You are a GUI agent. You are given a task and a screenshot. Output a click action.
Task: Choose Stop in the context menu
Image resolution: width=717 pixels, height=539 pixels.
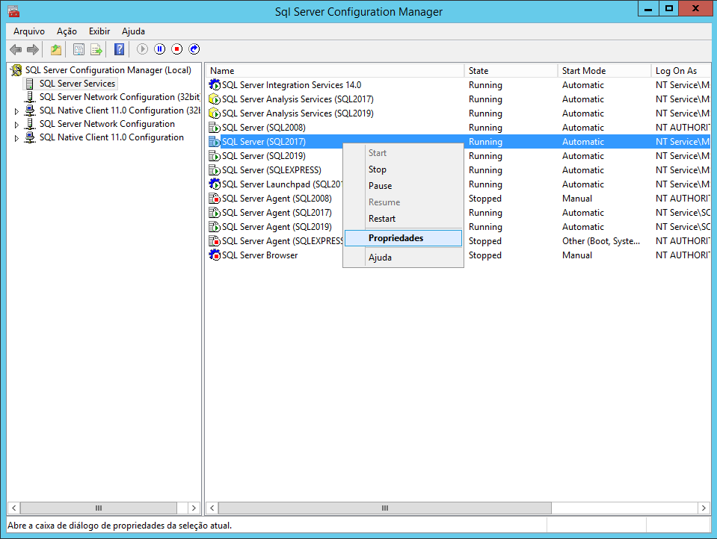pos(403,169)
